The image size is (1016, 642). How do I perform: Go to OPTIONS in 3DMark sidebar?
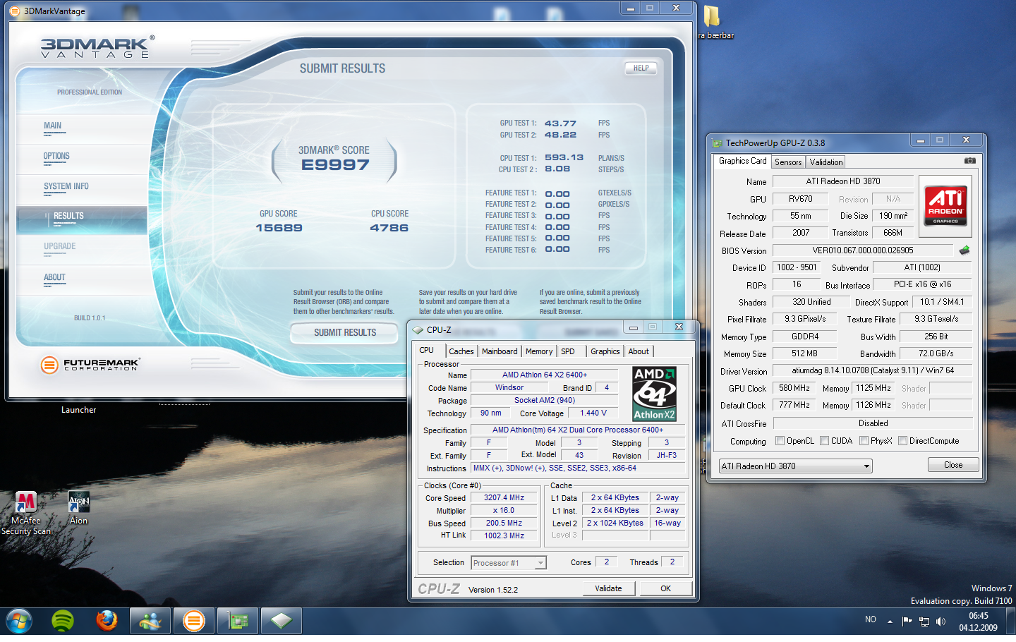(x=56, y=156)
